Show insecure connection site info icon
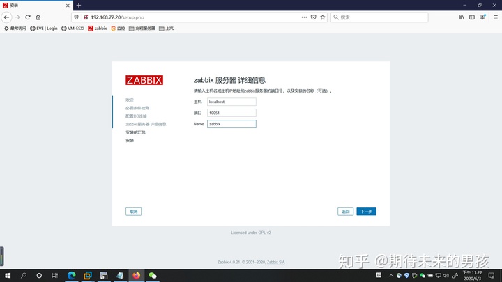The image size is (502, 282). pos(86,17)
